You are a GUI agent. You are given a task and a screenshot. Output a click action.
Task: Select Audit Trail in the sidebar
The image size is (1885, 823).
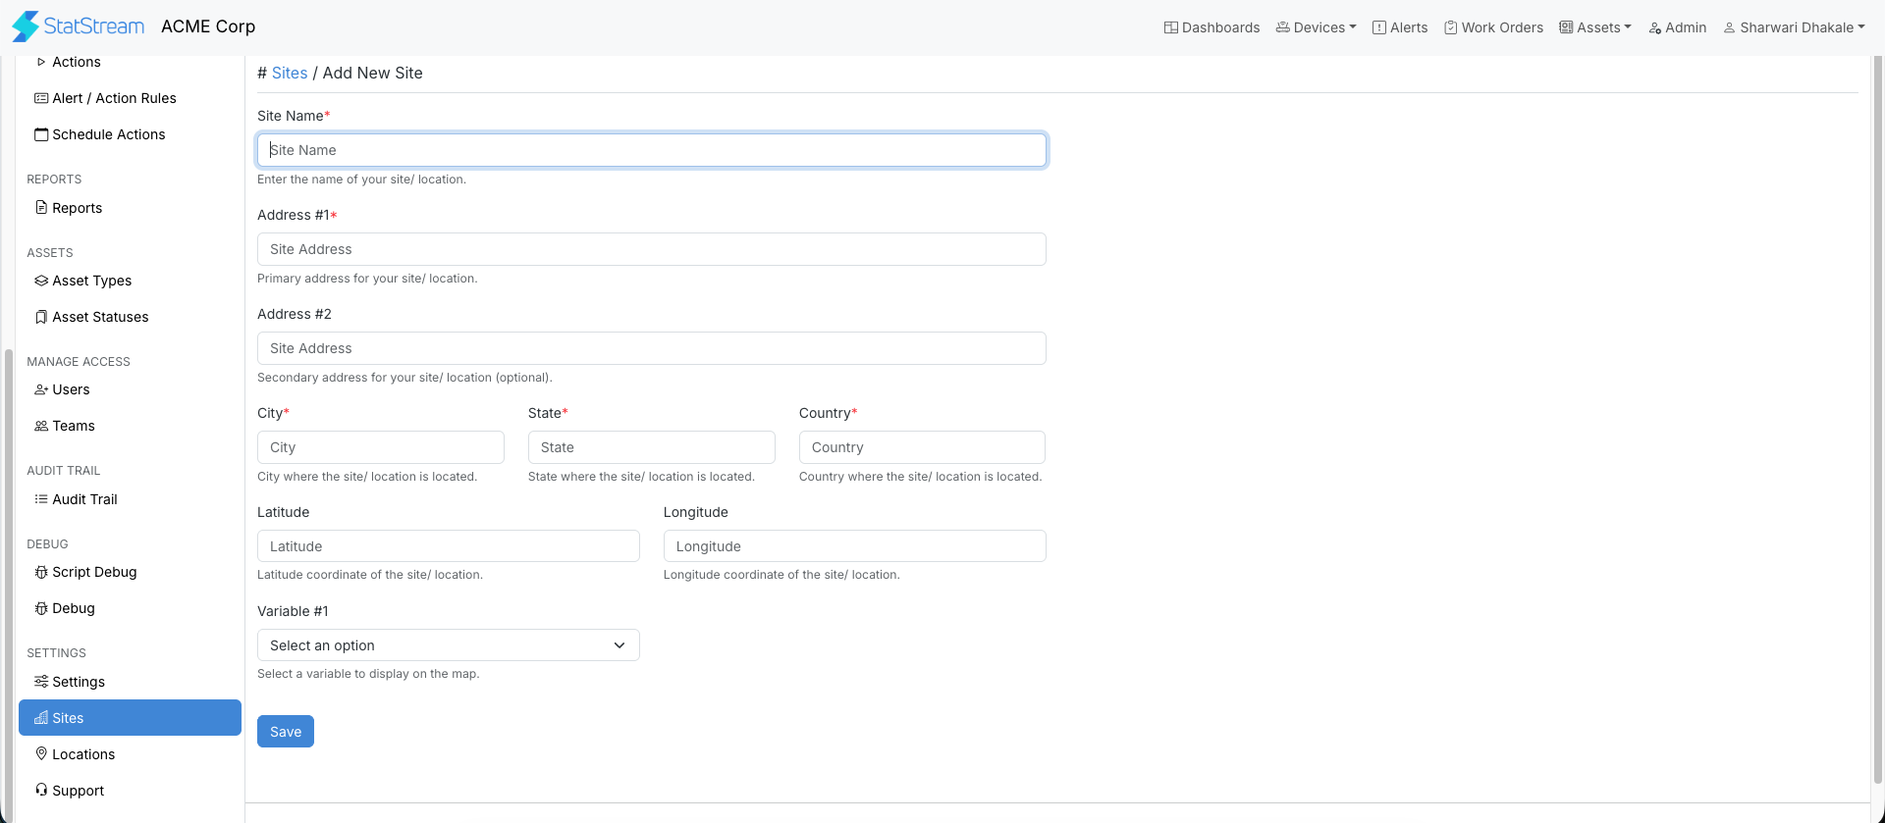(x=130, y=499)
